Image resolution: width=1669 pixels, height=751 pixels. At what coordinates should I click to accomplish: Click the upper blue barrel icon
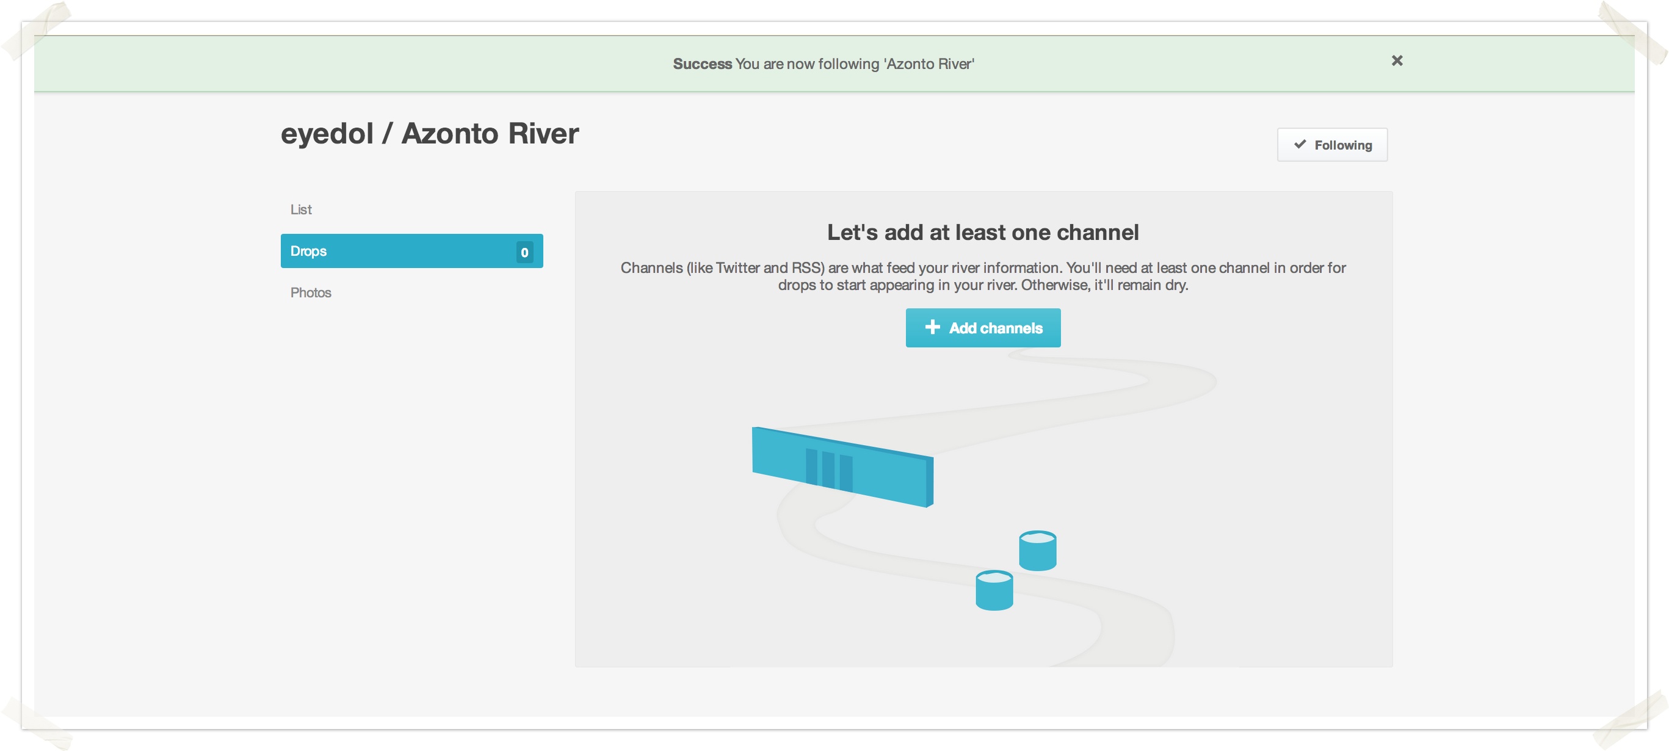[1037, 551]
